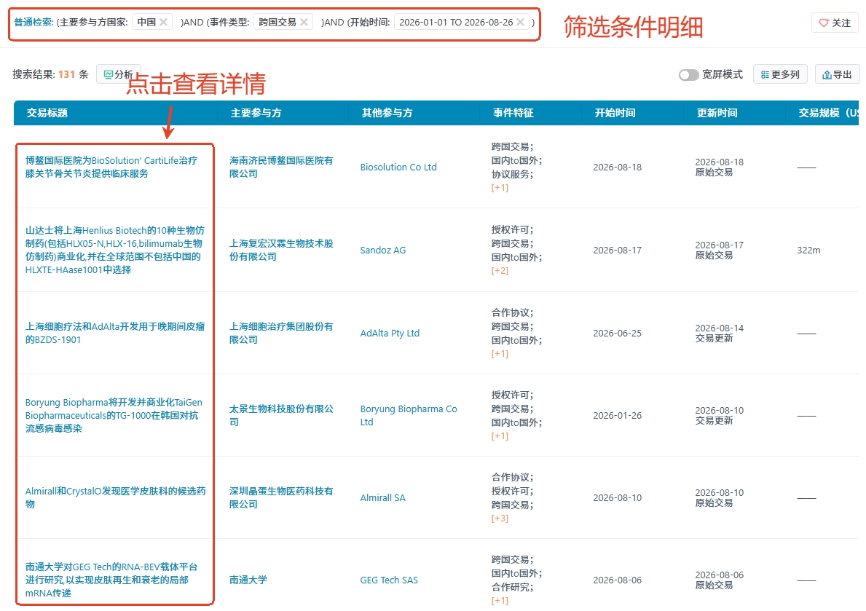Open the Boryung Biopharma TG-1000 deal title
The image size is (866, 611).
114,415
